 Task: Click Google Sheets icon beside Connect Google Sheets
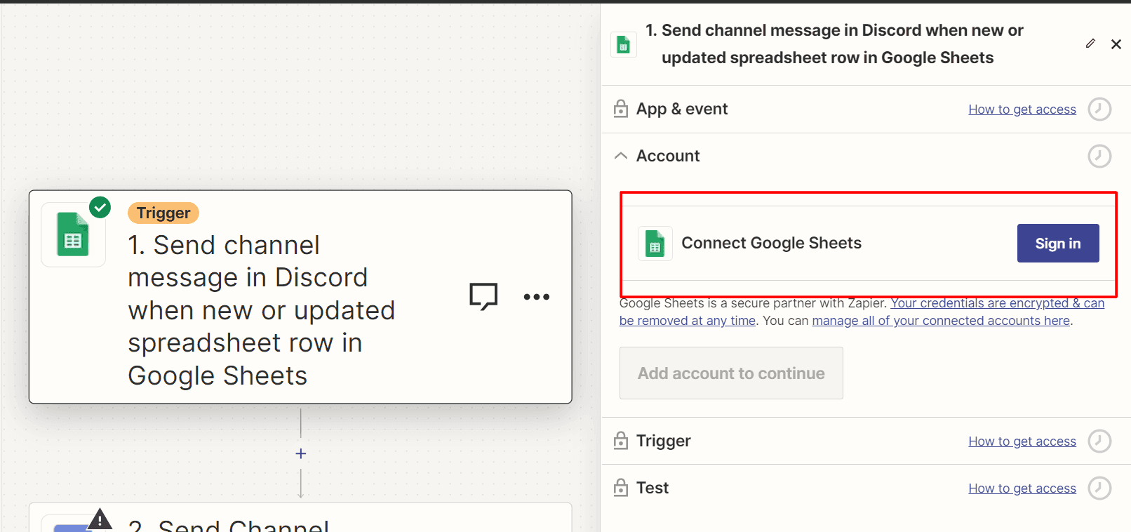click(x=655, y=244)
